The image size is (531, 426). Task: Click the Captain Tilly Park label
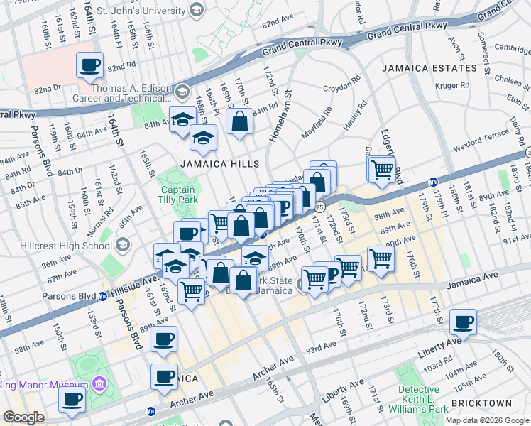click(x=177, y=195)
